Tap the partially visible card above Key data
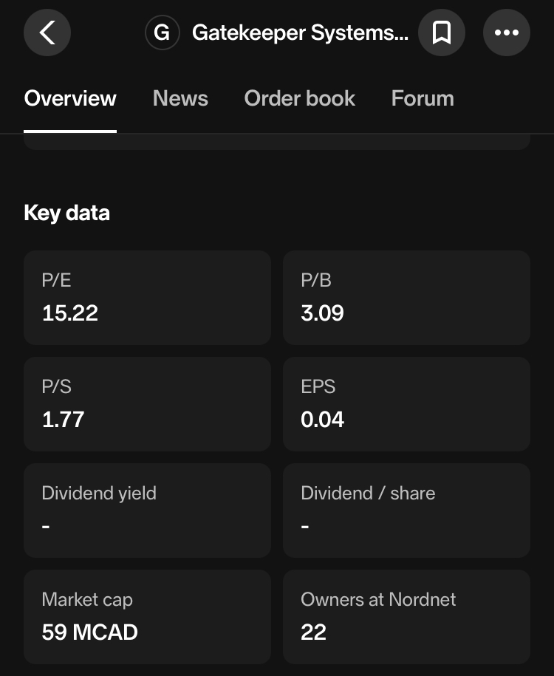 pyautogui.click(x=276, y=143)
